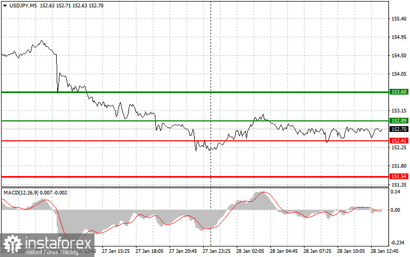Click the 151.80 price axis value

pyautogui.click(x=399, y=166)
